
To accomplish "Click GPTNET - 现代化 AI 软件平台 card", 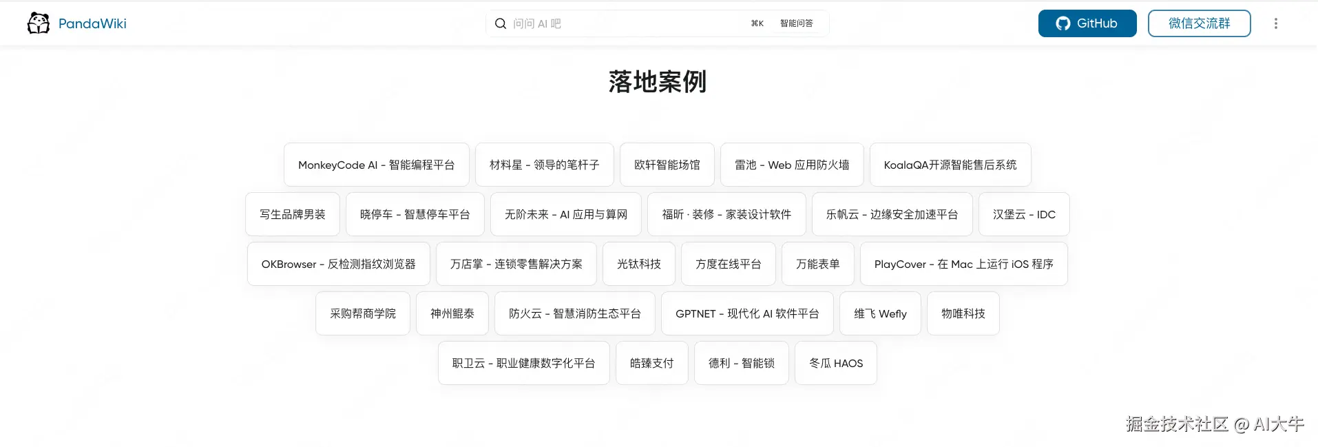I will (747, 313).
